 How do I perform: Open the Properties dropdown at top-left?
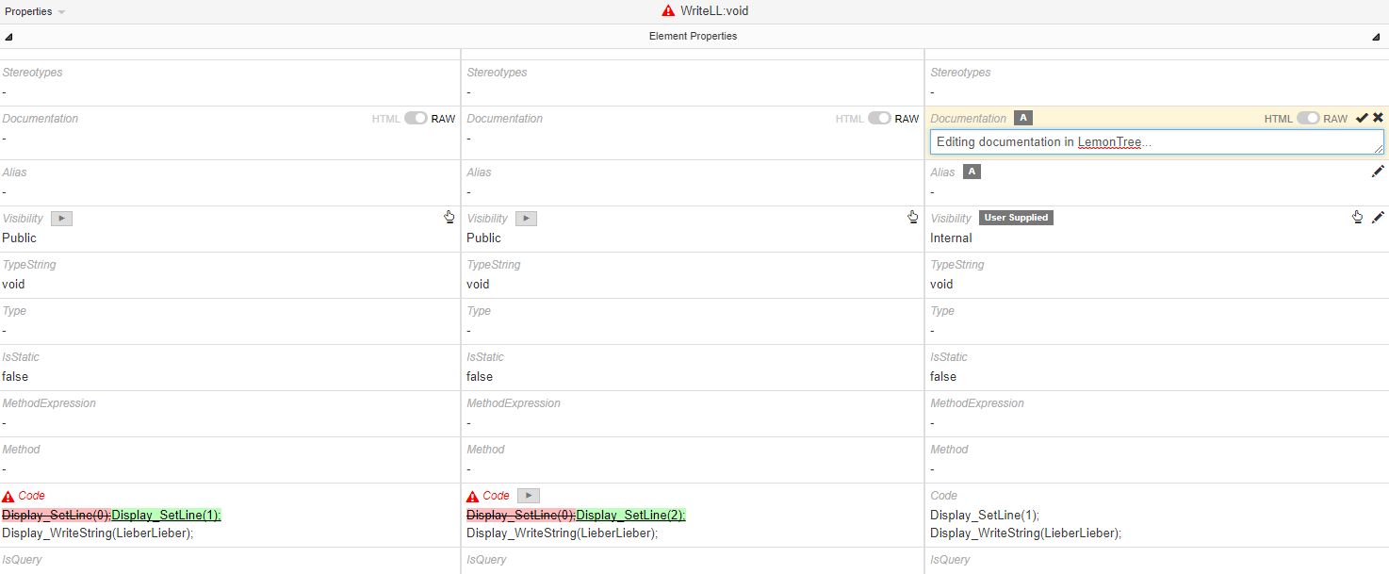[36, 12]
